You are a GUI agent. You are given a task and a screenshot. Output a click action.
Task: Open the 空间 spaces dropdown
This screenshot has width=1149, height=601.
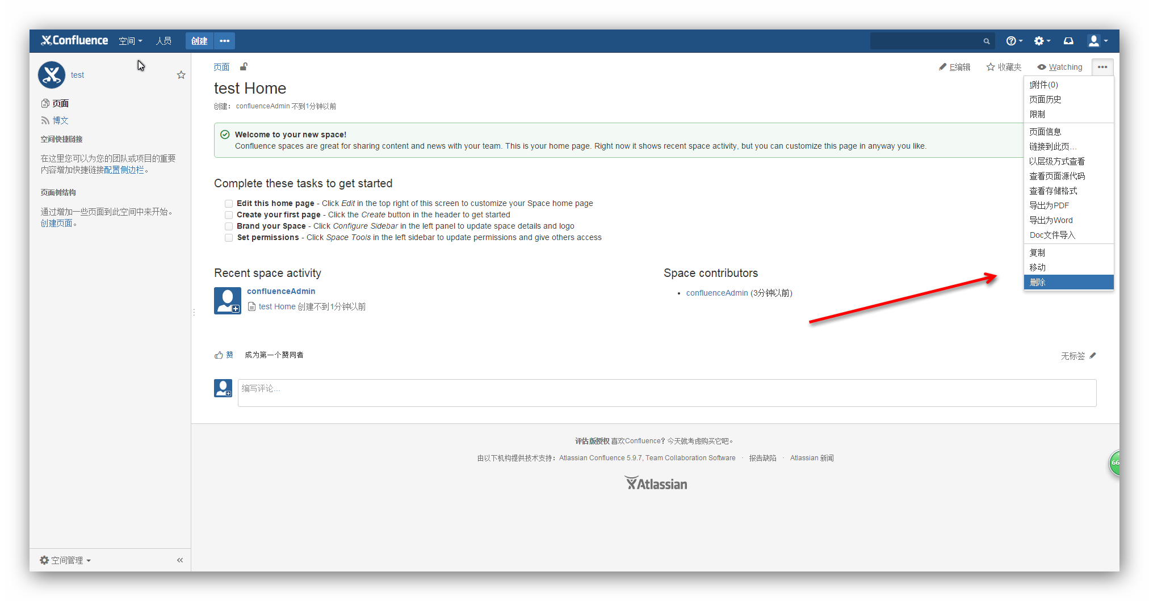pos(130,41)
